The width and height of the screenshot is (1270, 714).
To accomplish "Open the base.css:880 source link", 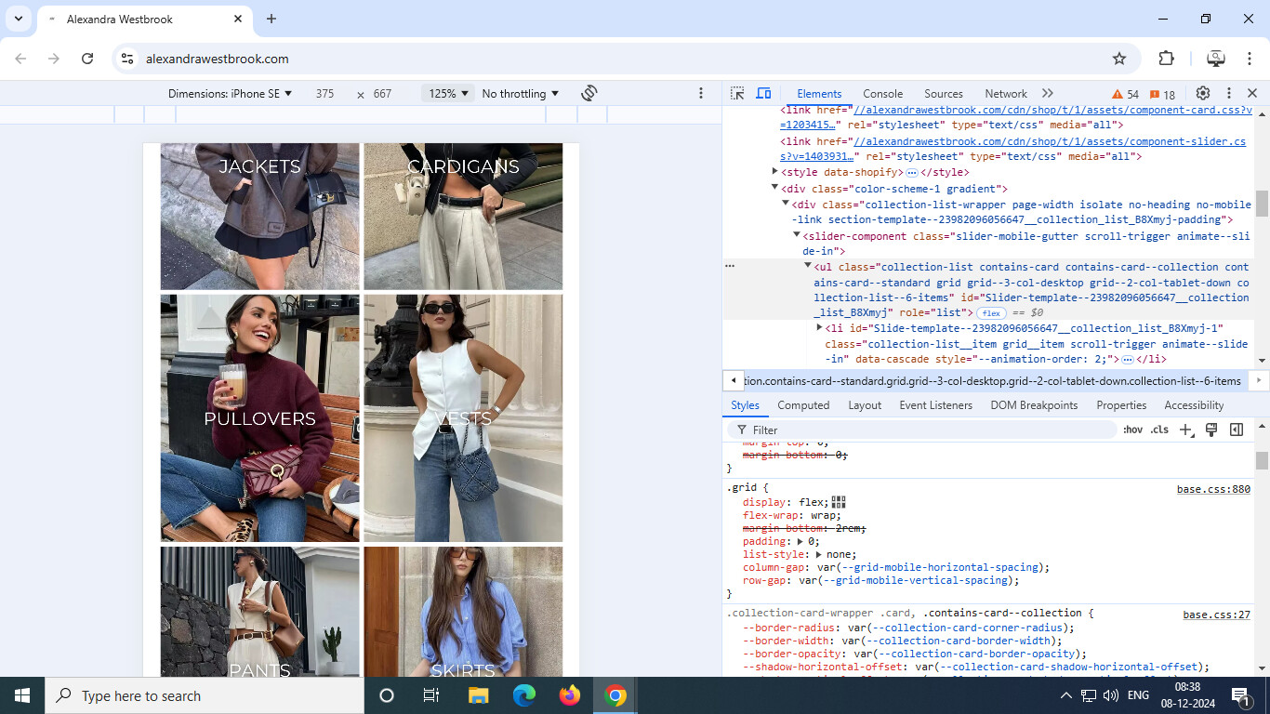I will pos(1213,489).
